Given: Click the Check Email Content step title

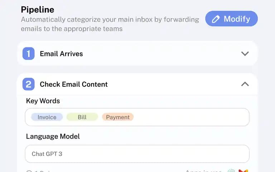Looking at the screenshot, I should 74,84.
